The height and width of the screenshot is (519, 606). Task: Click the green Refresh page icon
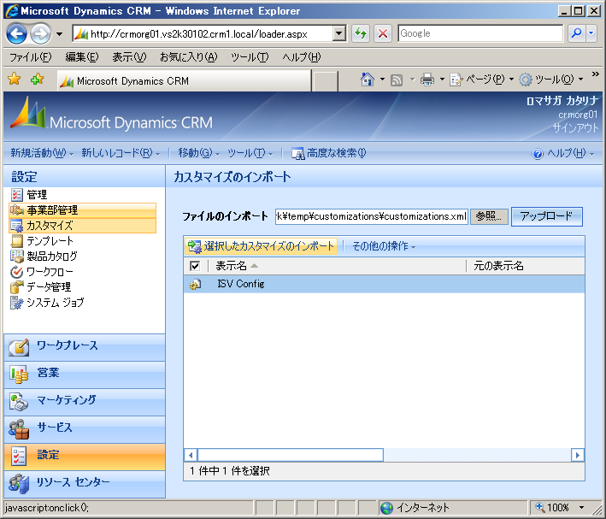pos(361,33)
